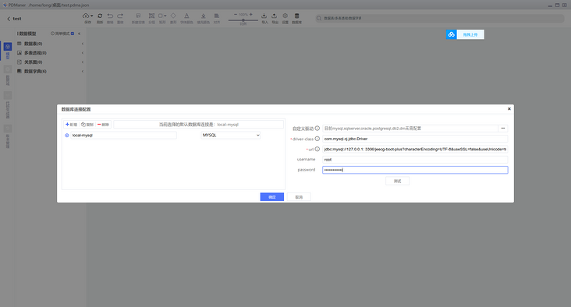
Task: Click the blue cloud upload icon
Action: pyautogui.click(x=452, y=34)
